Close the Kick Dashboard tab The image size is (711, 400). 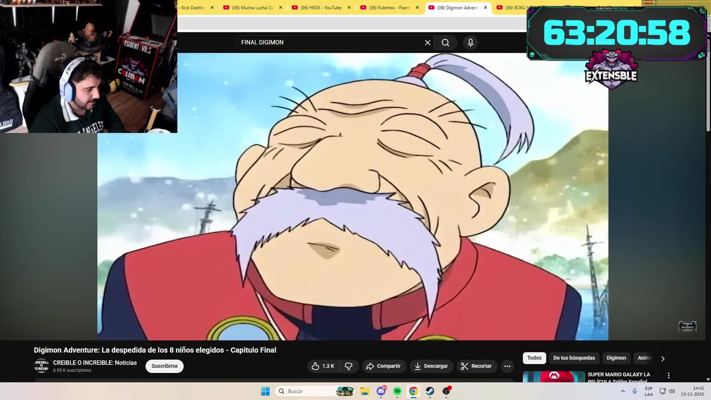pos(212,8)
